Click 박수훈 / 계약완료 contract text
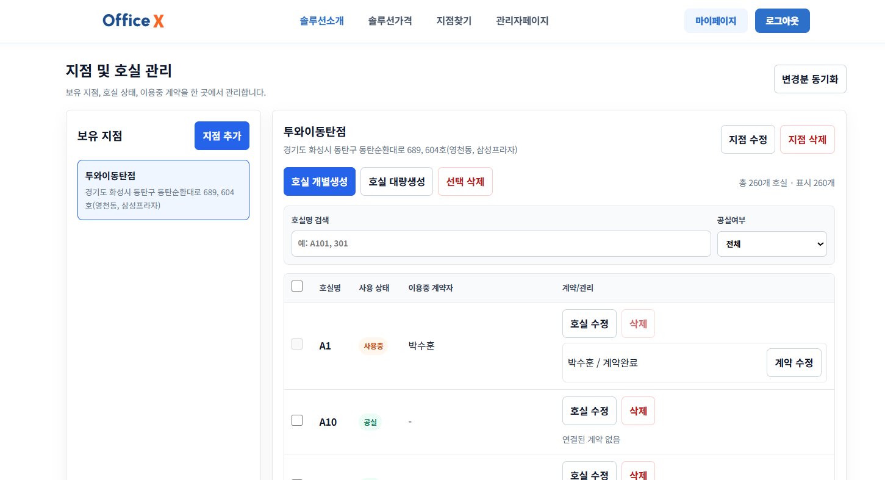 point(603,363)
